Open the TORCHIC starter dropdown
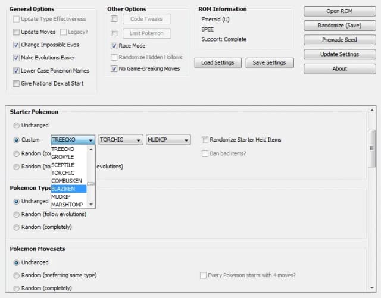Viewport: 381px width, 298px height. coord(120,140)
